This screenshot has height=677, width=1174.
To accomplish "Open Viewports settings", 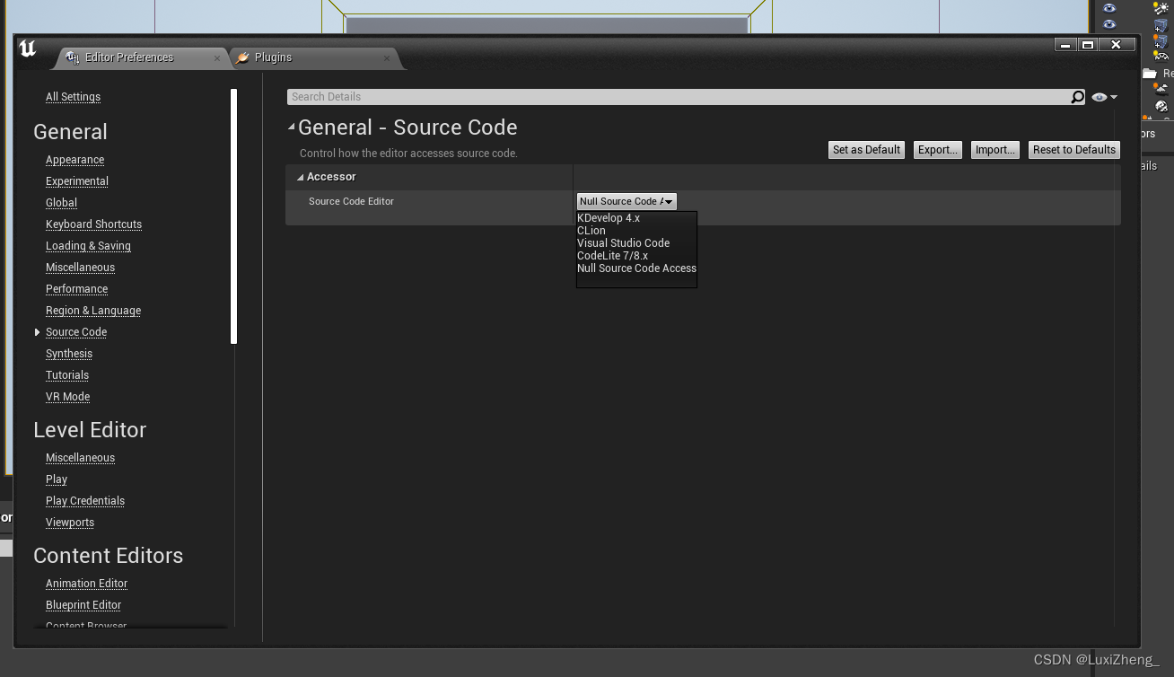I will pyautogui.click(x=70, y=523).
